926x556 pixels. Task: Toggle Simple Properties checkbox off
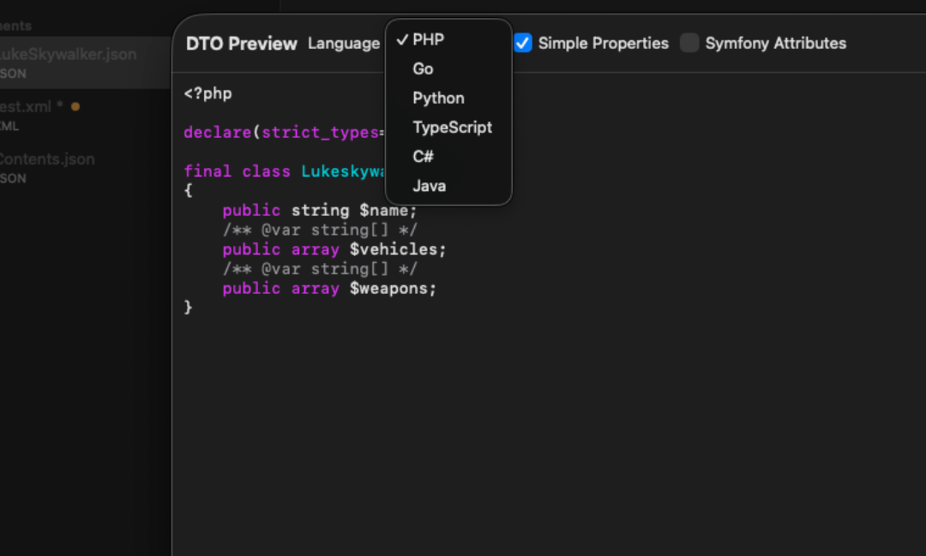522,42
